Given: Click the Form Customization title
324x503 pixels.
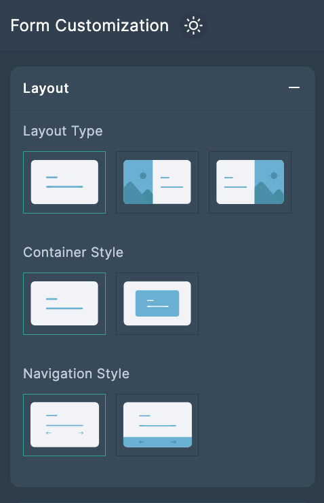Looking at the screenshot, I should pos(89,26).
